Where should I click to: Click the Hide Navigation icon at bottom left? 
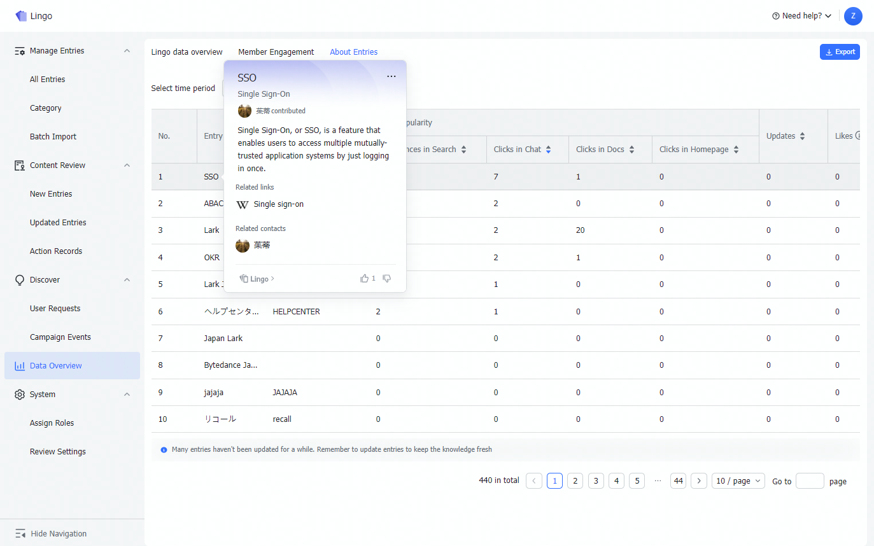20,533
